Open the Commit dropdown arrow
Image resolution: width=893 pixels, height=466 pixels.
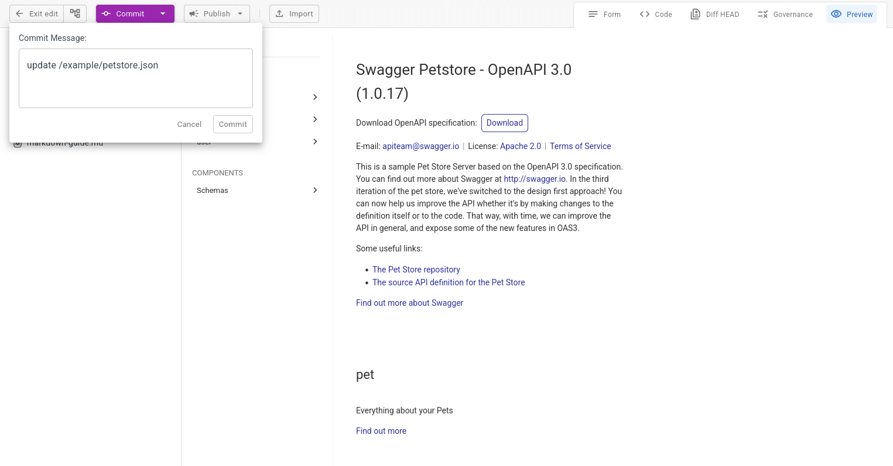(163, 13)
